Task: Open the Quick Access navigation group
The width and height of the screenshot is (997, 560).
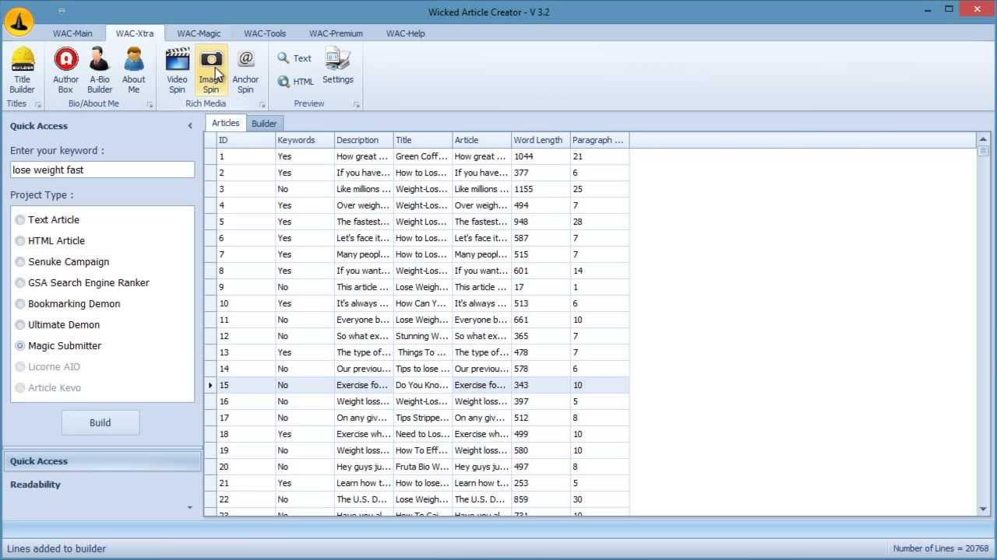Action: 102,461
